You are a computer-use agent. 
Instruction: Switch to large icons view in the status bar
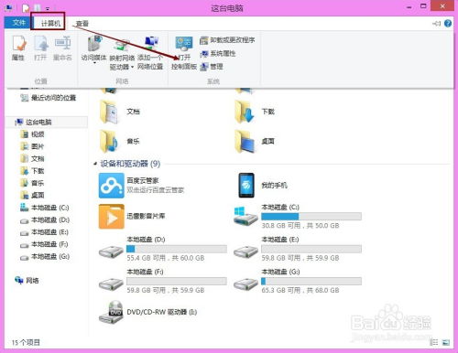click(446, 342)
